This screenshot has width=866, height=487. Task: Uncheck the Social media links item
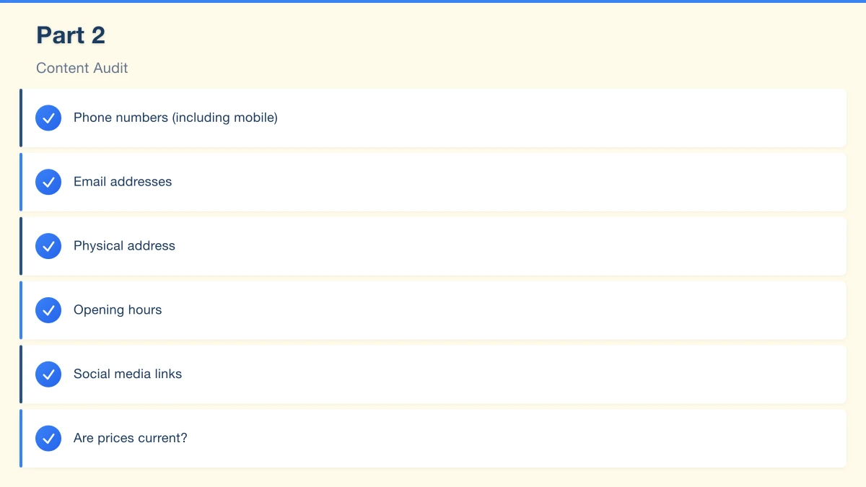[x=48, y=374]
